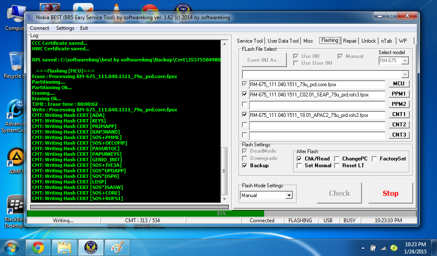The image size is (437, 256).
Task: Open BlackBerry Desktop shortcut
Action: (x=15, y=209)
